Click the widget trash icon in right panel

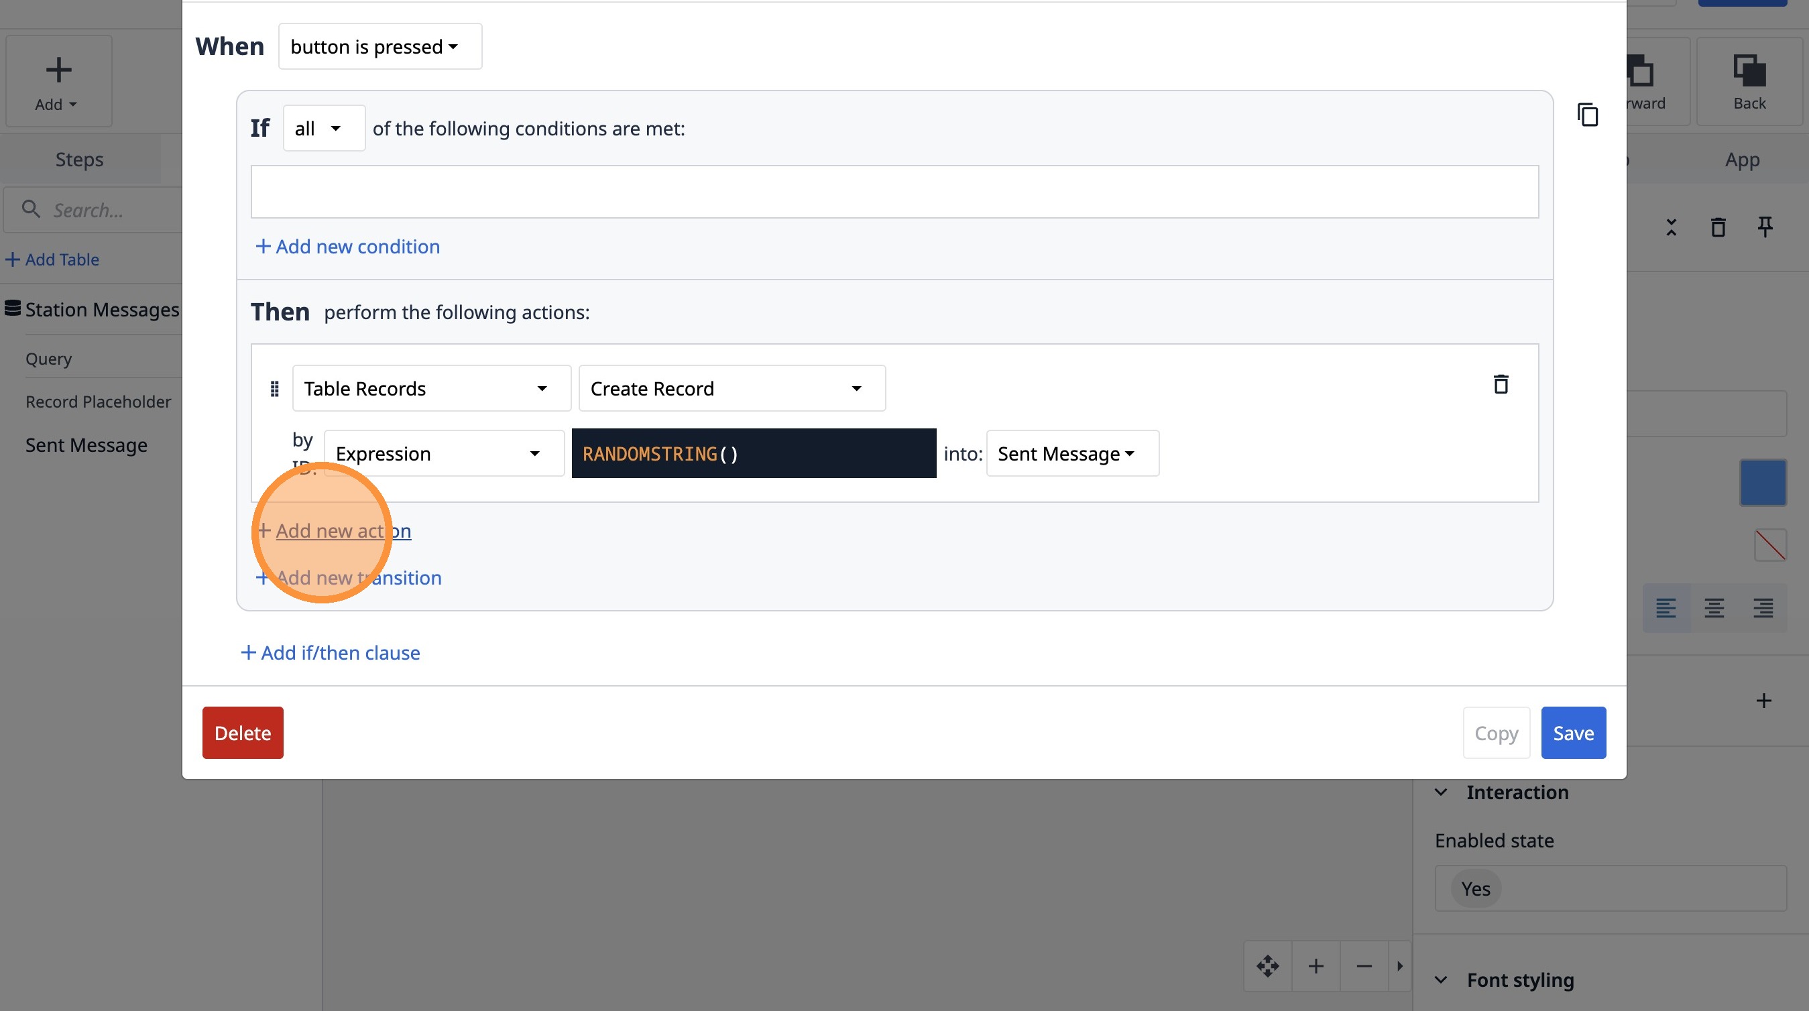(x=1718, y=227)
